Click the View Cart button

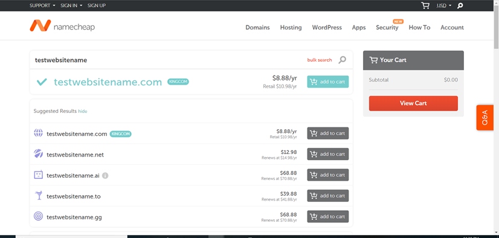click(x=413, y=103)
